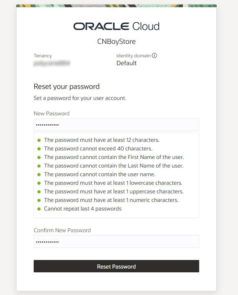Select the Default identity domain text

126,63
